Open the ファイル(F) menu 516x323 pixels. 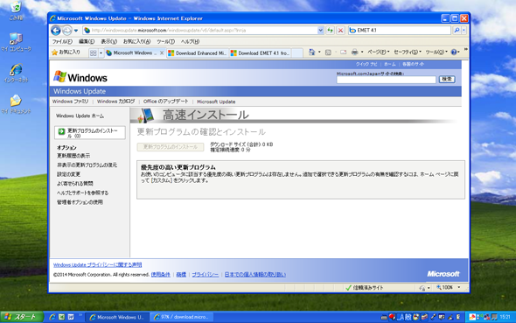(62, 42)
